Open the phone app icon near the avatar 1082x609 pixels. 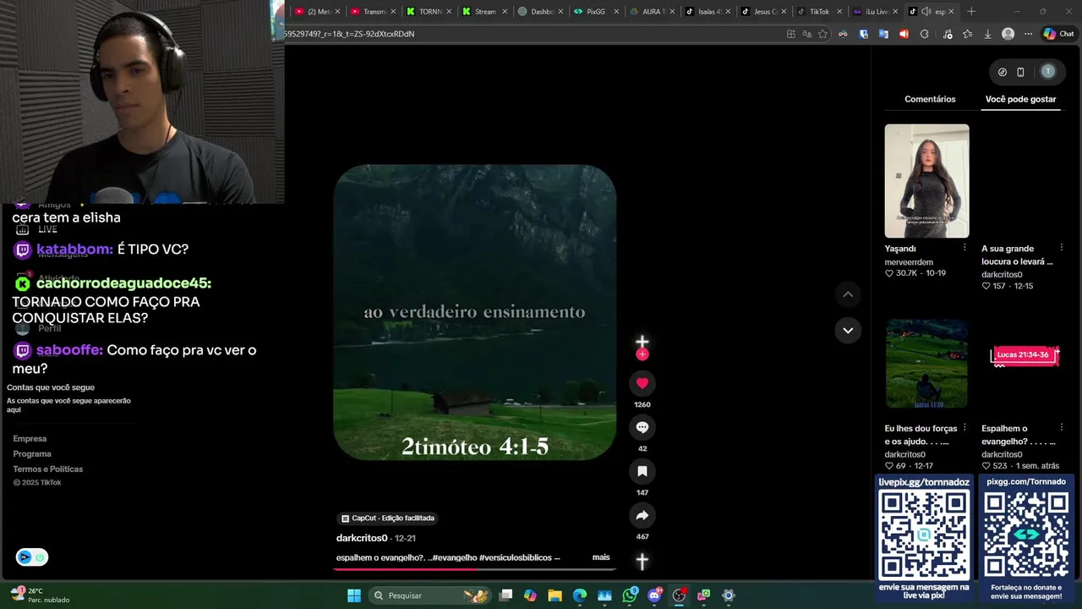click(1020, 72)
